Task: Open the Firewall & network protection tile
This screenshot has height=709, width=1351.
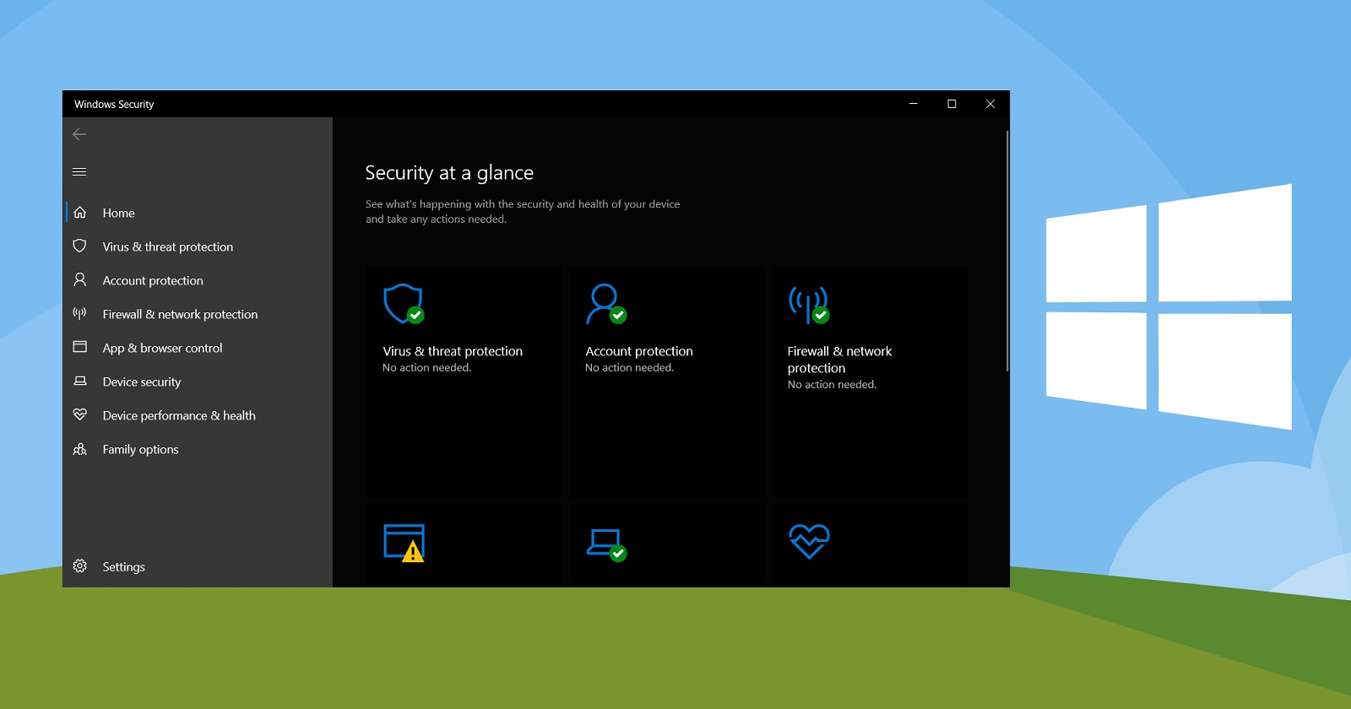Action: click(x=869, y=380)
